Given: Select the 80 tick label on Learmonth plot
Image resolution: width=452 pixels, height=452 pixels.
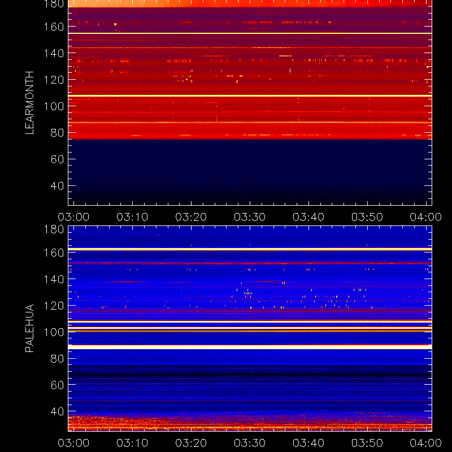Looking at the screenshot, I should point(57,133).
